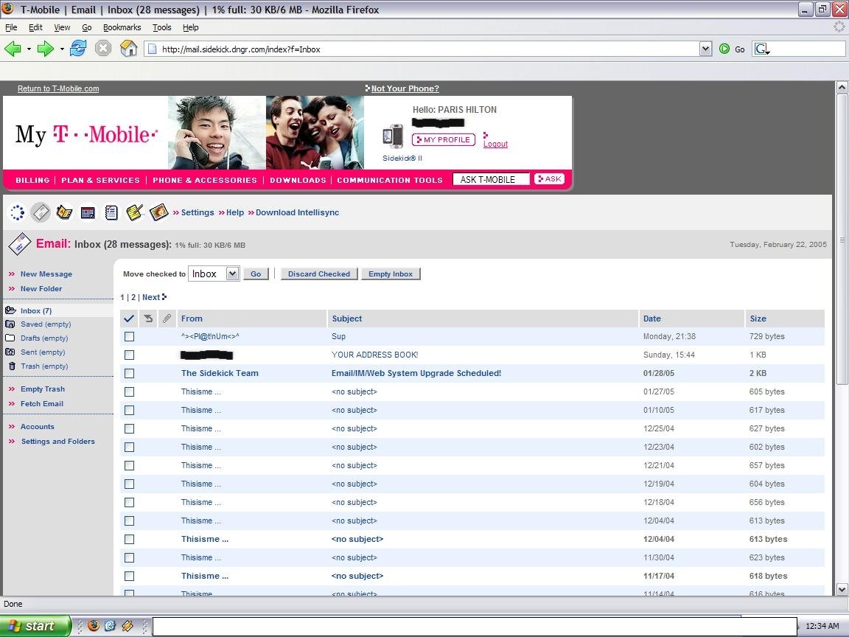849x637 pixels.
Task: Open the File menu
Action: [11, 27]
